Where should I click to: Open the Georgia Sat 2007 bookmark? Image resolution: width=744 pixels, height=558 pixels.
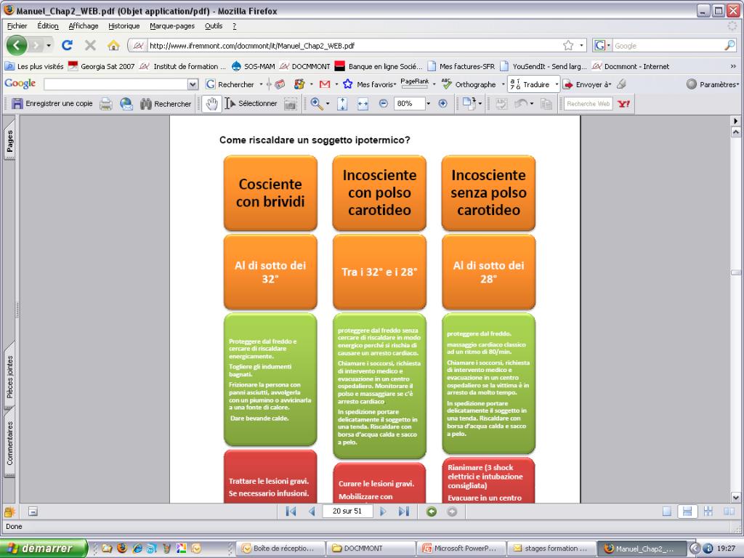(x=102, y=66)
